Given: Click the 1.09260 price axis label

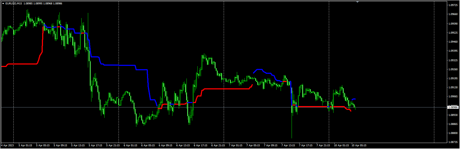Looking at the screenshot, I should [x=453, y=69].
